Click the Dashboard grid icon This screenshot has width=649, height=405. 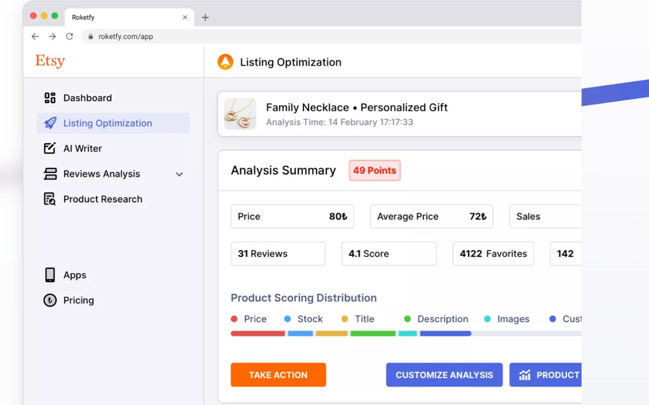click(x=50, y=98)
